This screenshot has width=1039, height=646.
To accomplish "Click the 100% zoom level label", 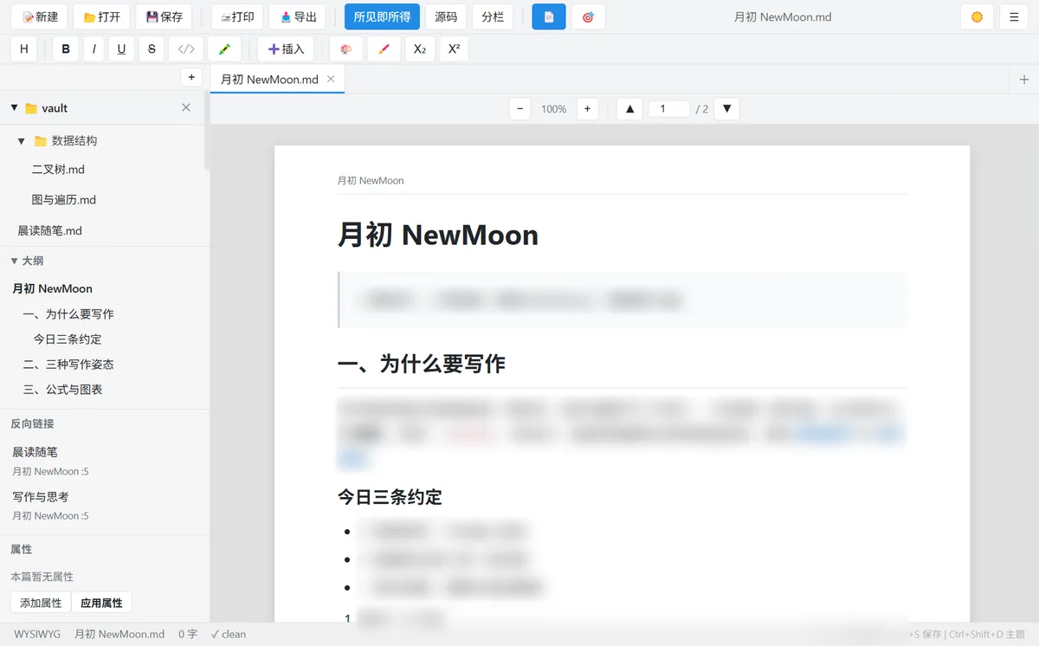I will 554,109.
